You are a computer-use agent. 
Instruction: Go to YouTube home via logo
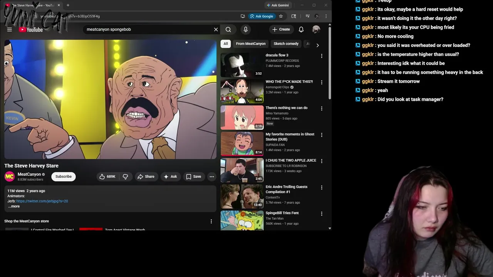31,30
